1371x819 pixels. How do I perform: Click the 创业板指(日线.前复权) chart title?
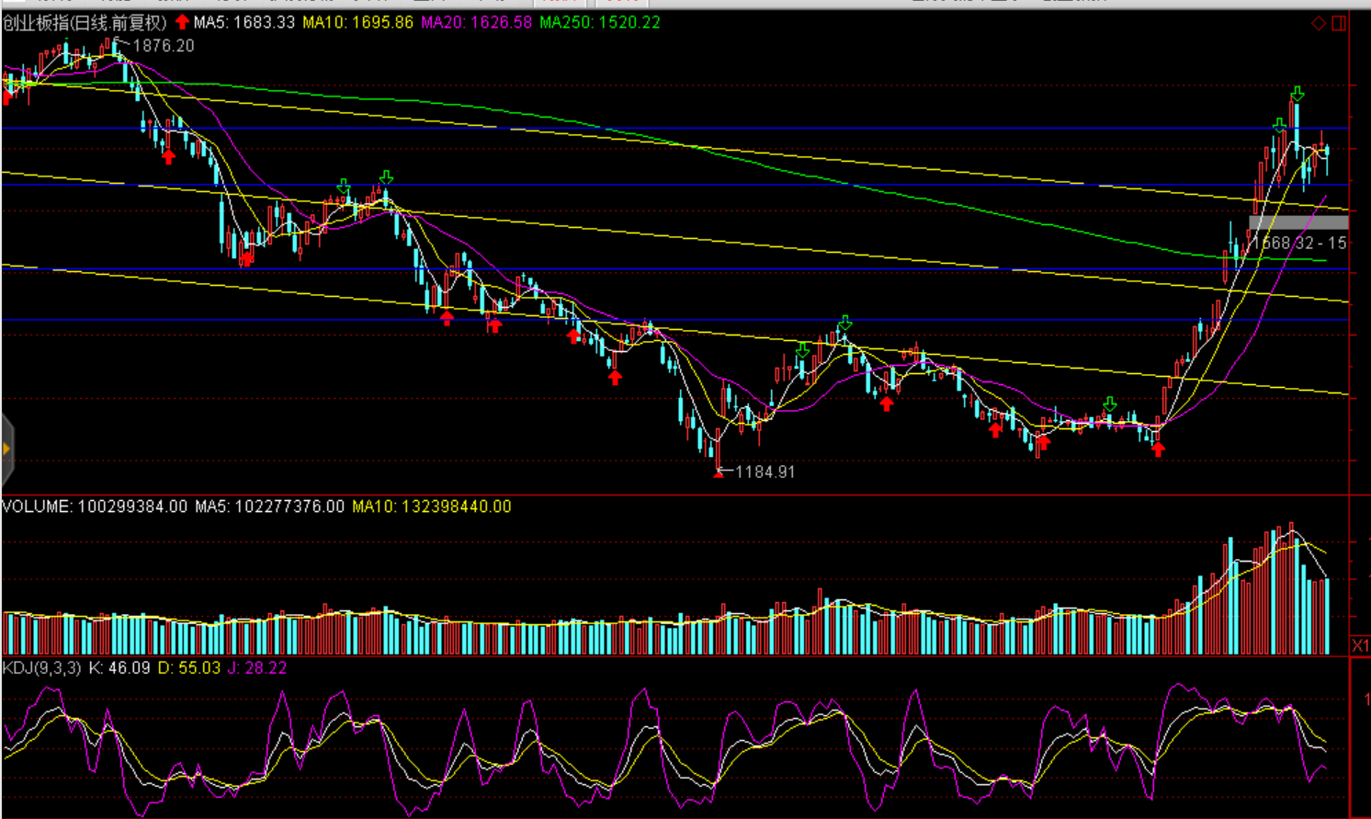[85, 22]
